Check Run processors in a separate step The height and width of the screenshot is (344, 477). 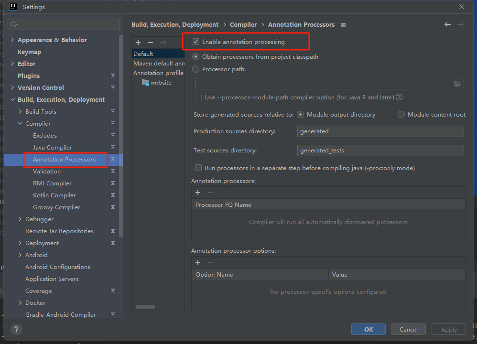(198, 168)
